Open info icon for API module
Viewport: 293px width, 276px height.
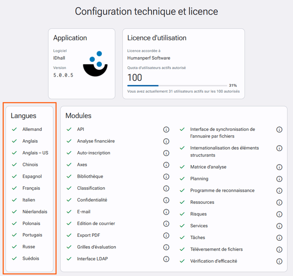[166, 129]
